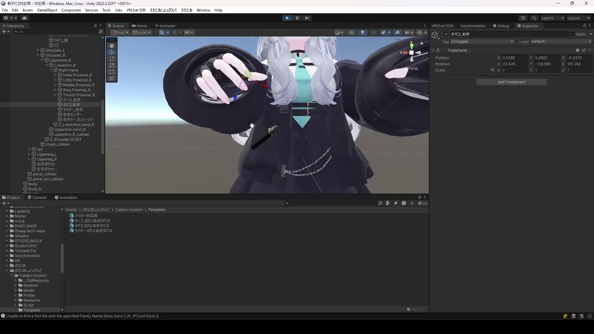Toggle the active checkbox for タバコ_右手

446,34
